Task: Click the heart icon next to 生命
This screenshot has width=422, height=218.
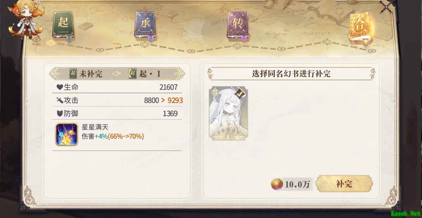Action: (59, 87)
